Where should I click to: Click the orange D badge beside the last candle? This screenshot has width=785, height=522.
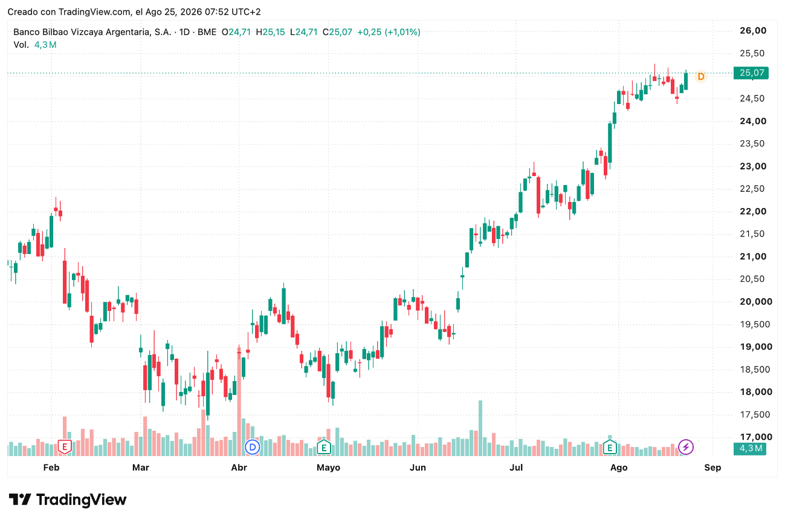[x=701, y=77]
